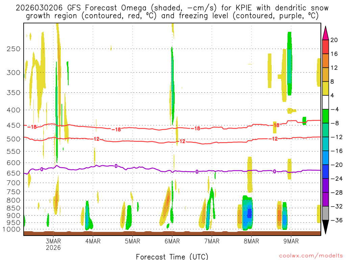The width and height of the screenshot is (346, 260).
Task: Click the 4MAR date label on x-axis
Action: click(x=93, y=241)
